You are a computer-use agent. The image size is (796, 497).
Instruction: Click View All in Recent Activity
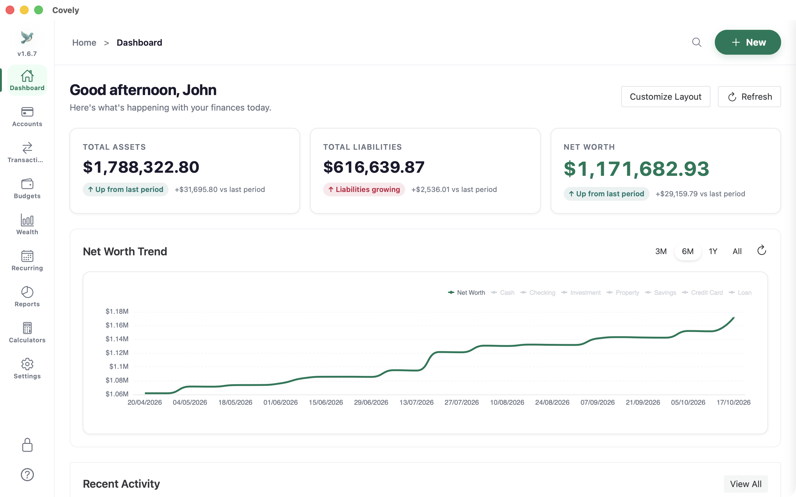(746, 484)
